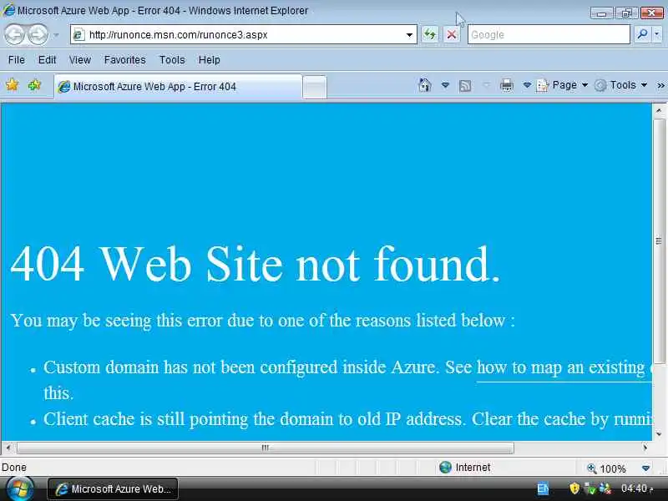This screenshot has width=668, height=501.
Task: Click the EN language bar indicator
Action: [542, 488]
